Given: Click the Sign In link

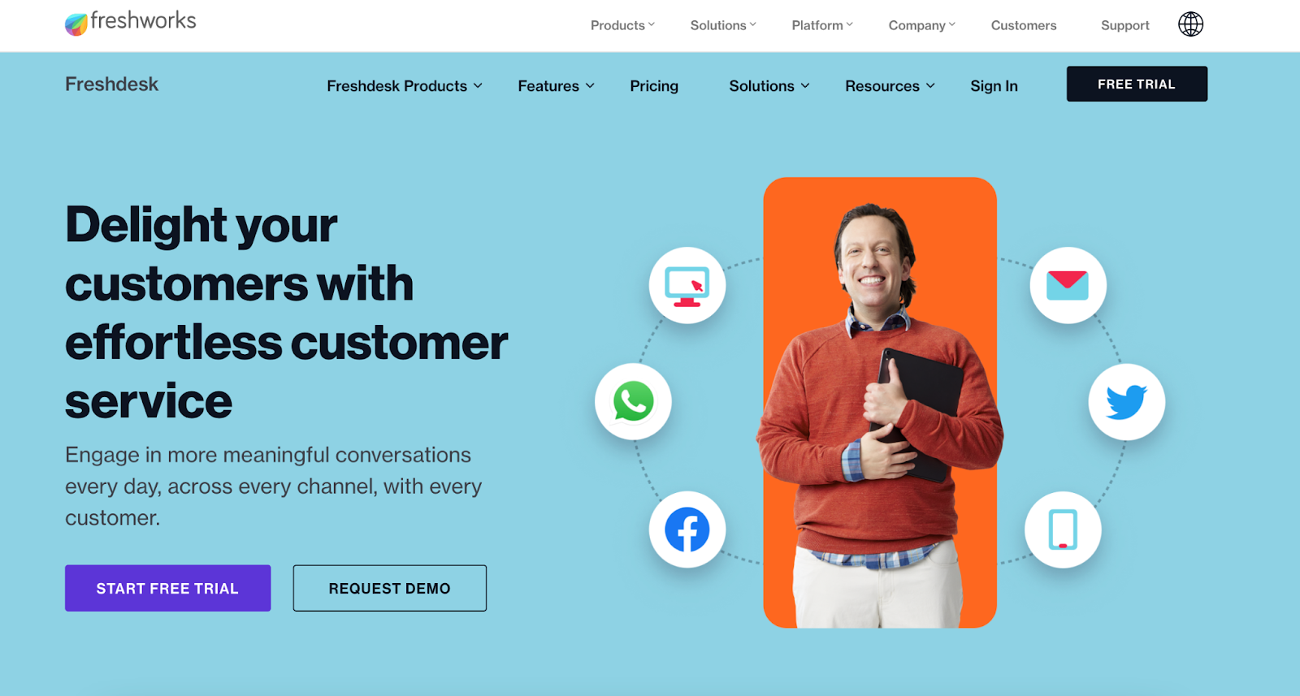Looking at the screenshot, I should 994,86.
